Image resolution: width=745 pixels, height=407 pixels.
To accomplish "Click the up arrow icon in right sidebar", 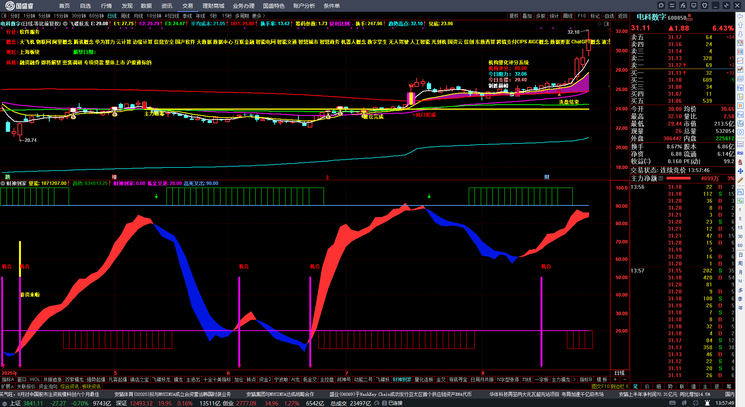I will click(x=740, y=25).
